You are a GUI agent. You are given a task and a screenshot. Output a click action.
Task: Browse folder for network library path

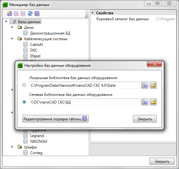[153, 102]
